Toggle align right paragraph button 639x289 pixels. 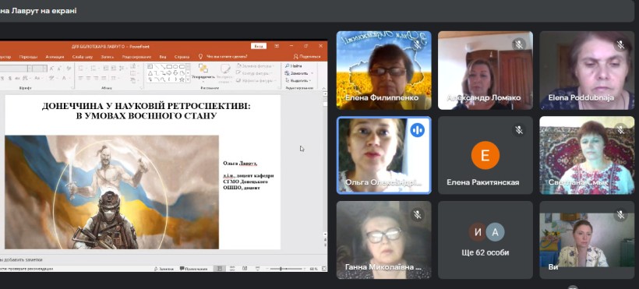(95, 78)
